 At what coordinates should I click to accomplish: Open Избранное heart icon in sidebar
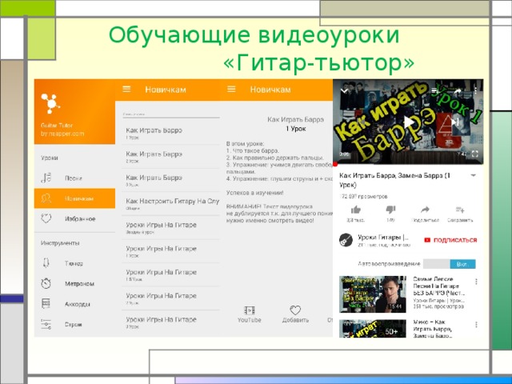46,218
